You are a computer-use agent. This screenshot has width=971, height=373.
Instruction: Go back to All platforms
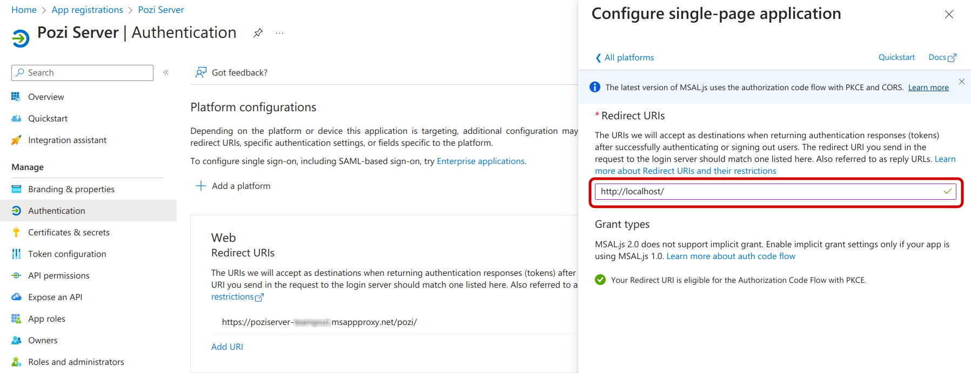click(625, 58)
